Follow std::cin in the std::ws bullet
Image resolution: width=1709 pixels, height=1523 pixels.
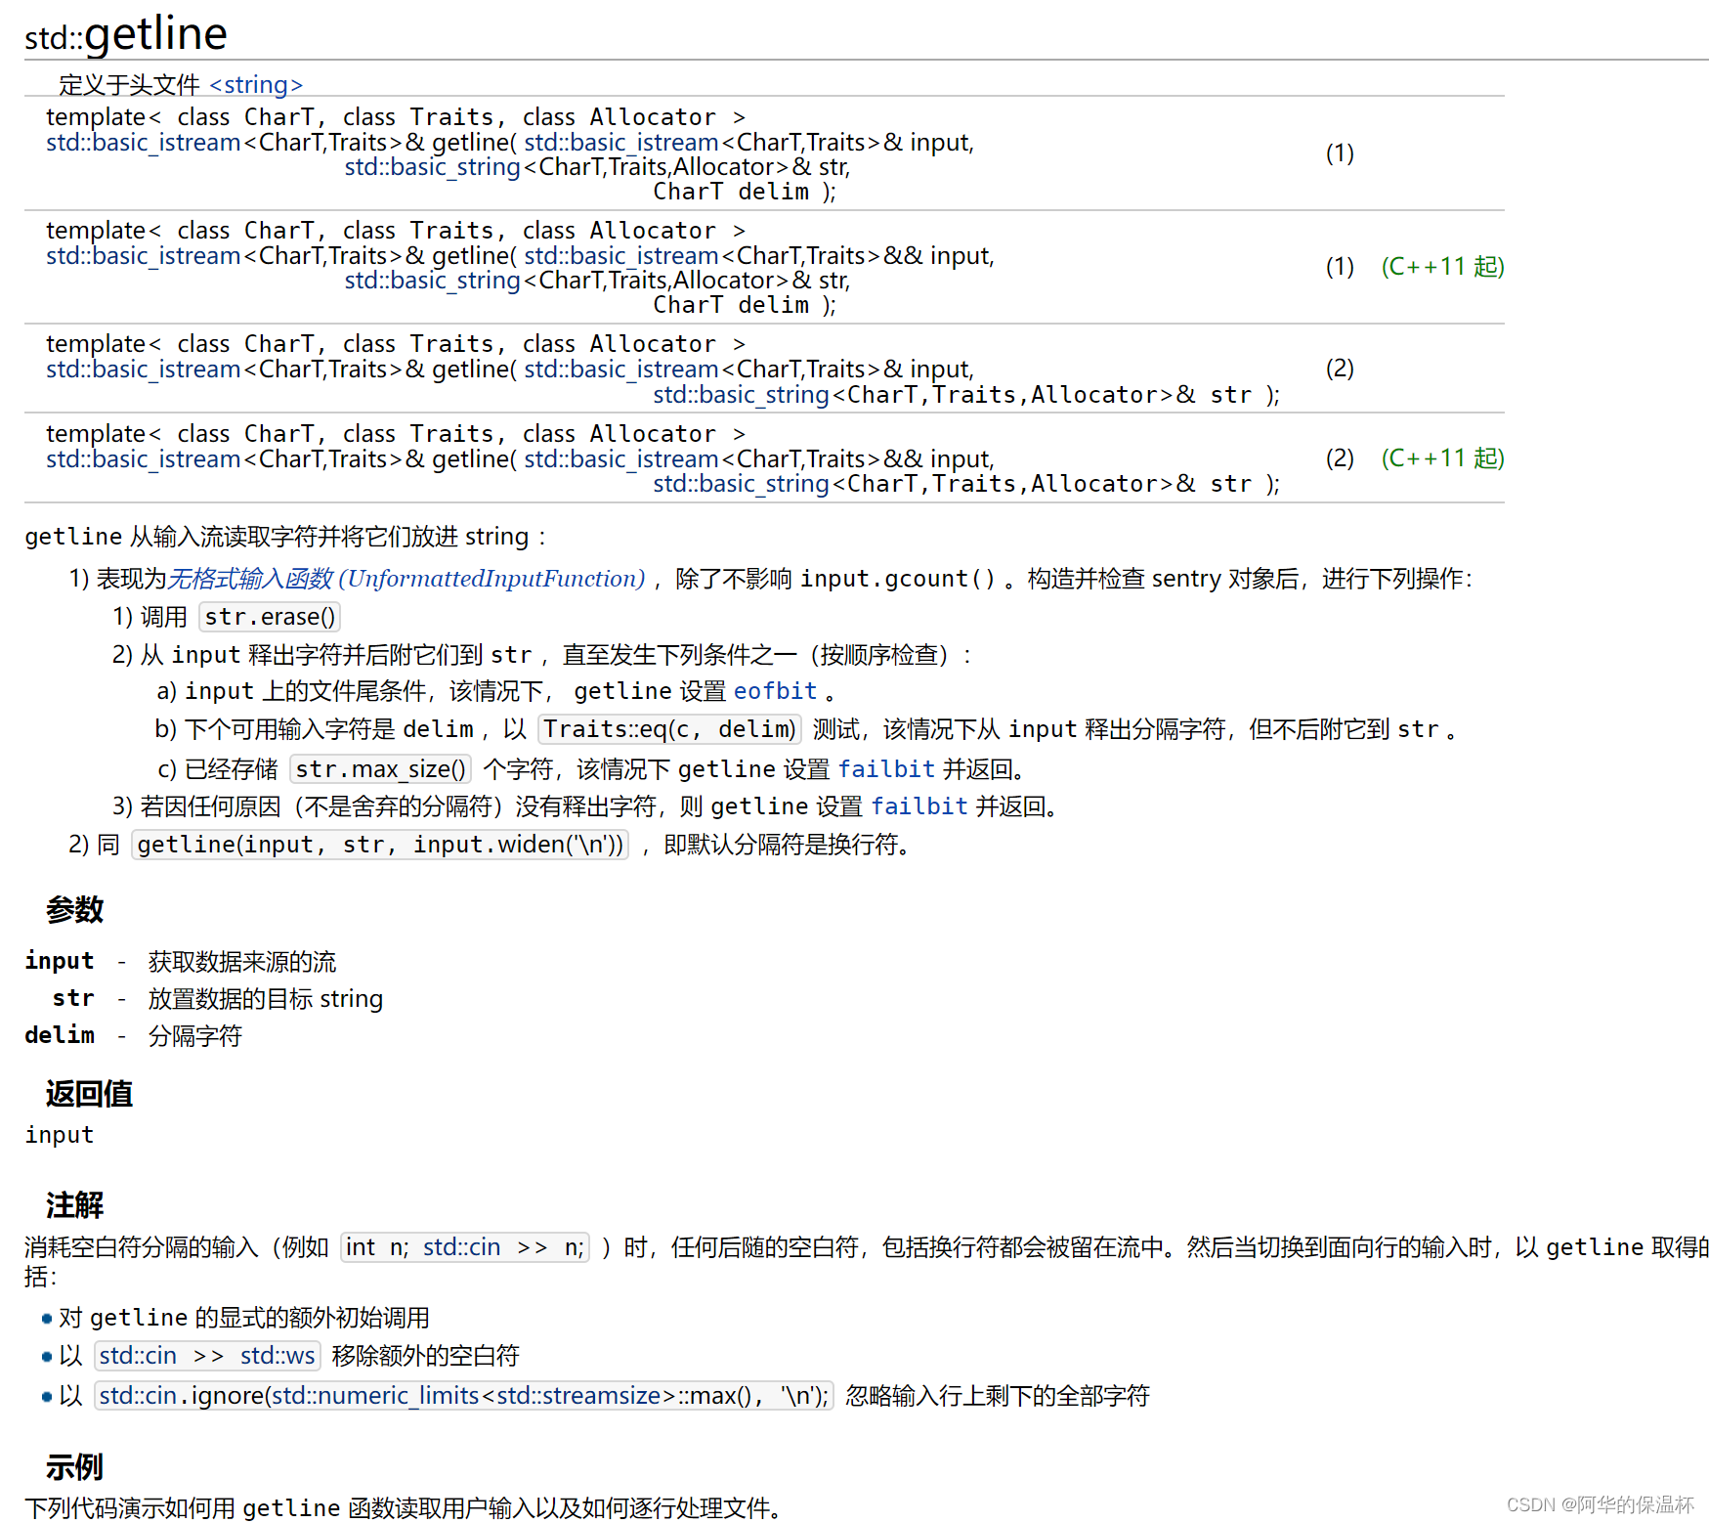coord(137,1356)
